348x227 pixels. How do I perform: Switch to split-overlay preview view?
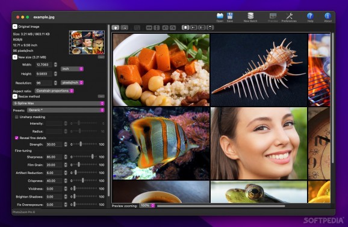(193, 28)
